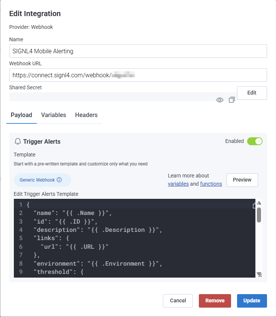Copy the template code with copy icon

point(255,206)
